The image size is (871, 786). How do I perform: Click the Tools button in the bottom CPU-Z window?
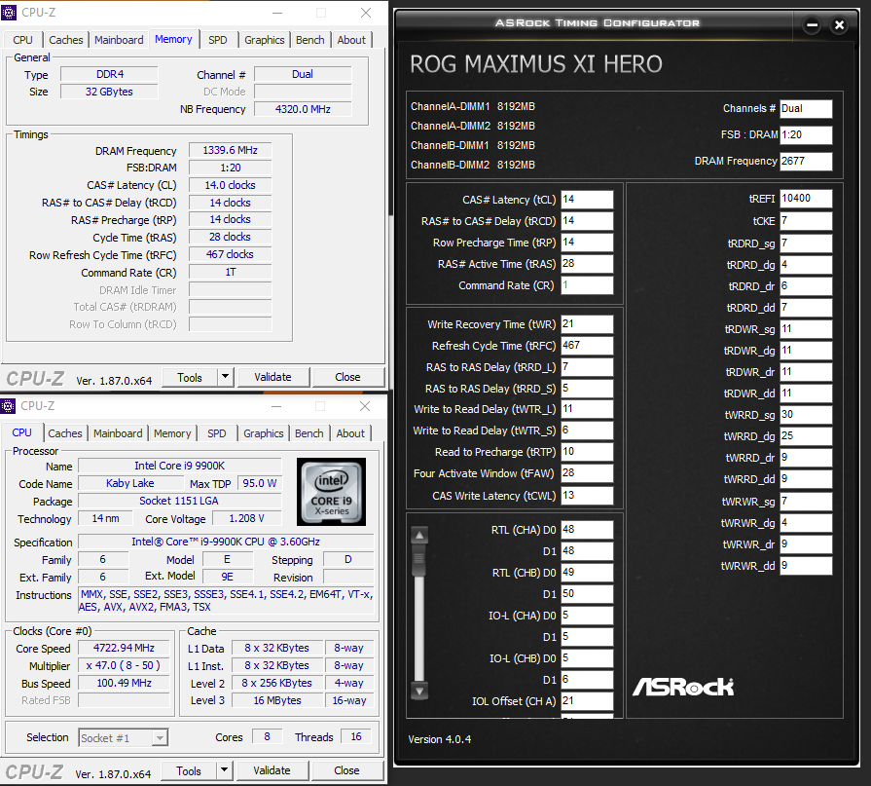pyautogui.click(x=189, y=770)
